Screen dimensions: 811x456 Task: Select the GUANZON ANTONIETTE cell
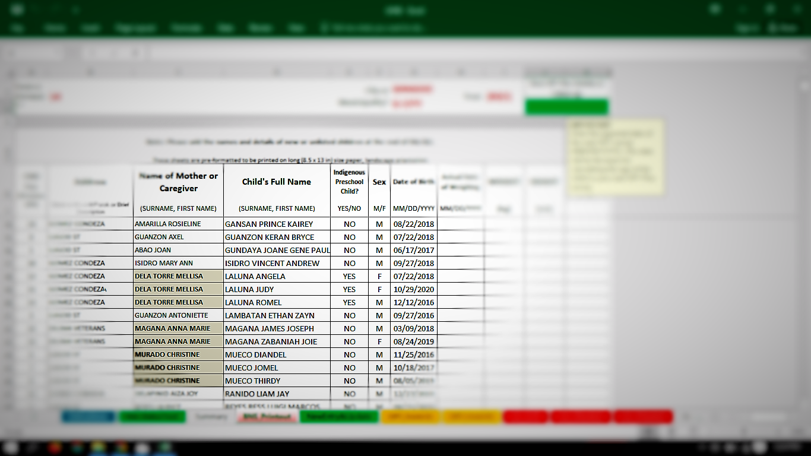point(179,315)
